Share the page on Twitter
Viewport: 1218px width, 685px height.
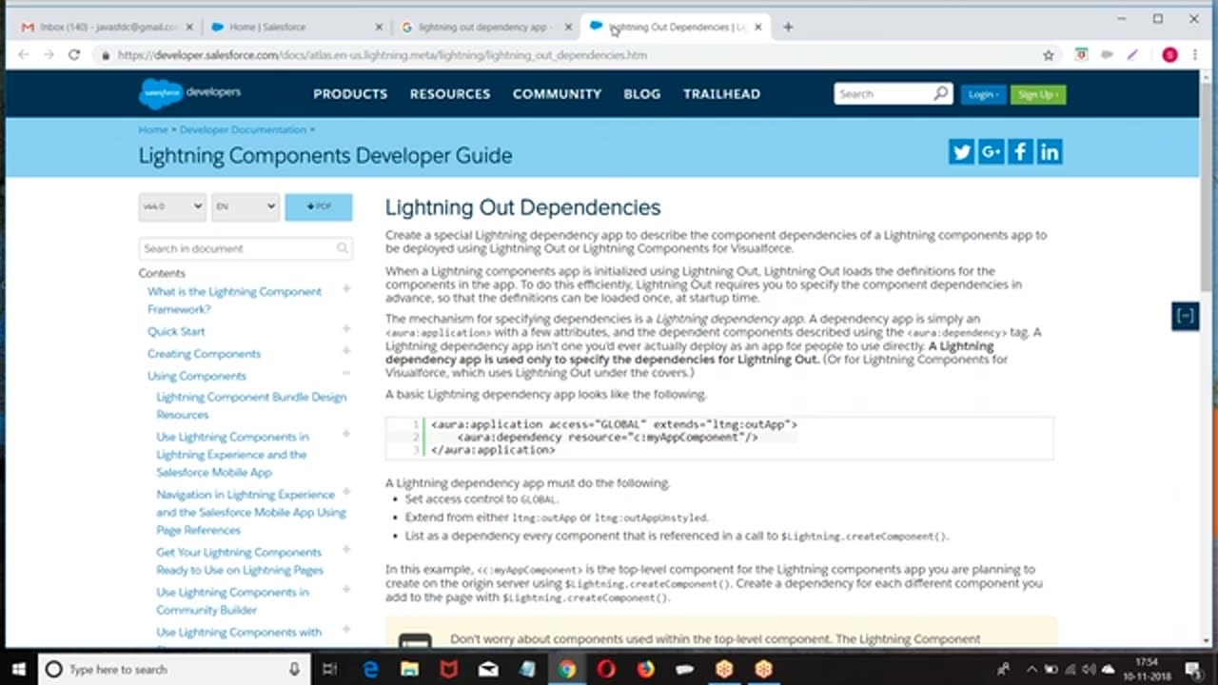coord(961,152)
